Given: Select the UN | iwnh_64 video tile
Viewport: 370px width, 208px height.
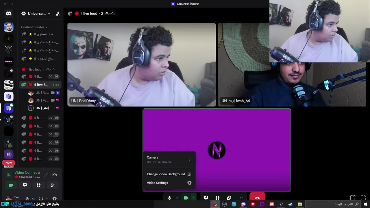Looking at the screenshot, I should click(x=292, y=65).
